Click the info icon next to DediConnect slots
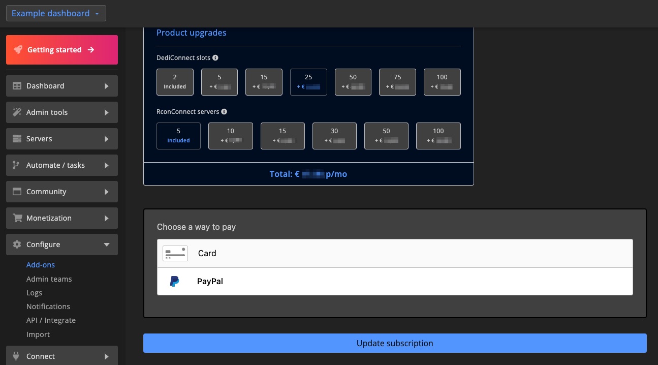Image resolution: width=658 pixels, height=365 pixels. click(215, 57)
